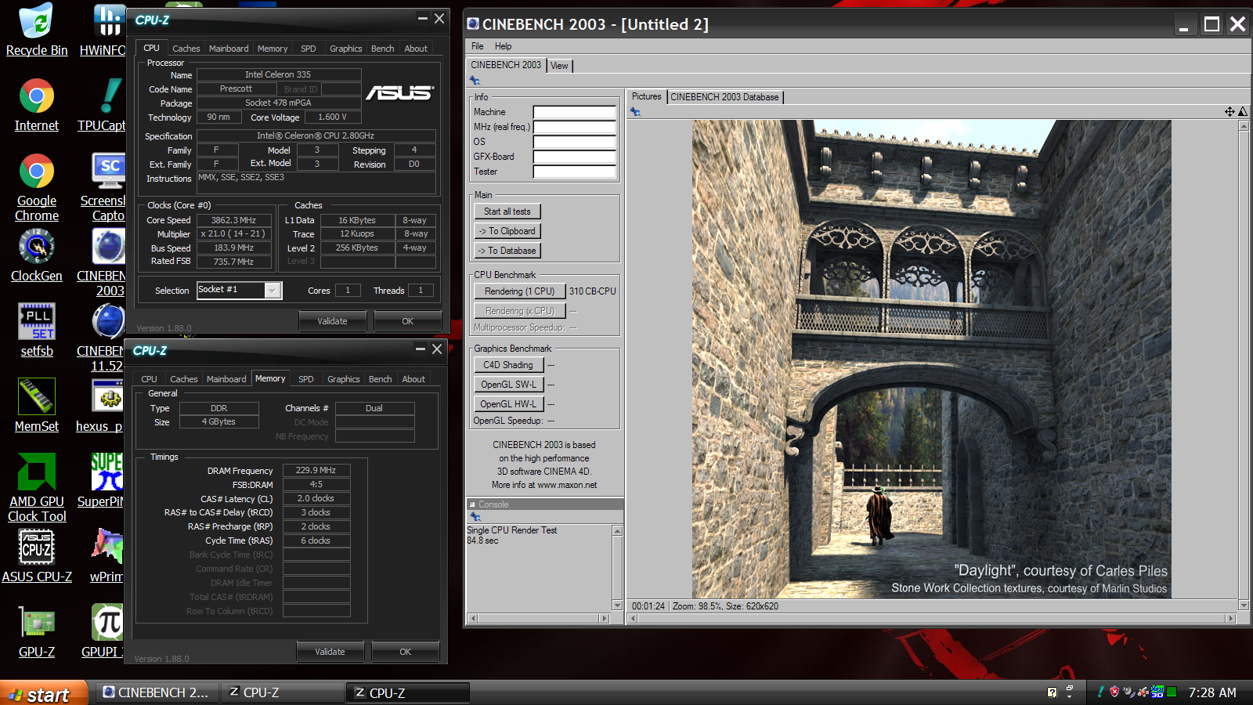Viewport: 1253px width, 705px height.
Task: Open CINEBENCH 2003 Database tab
Action: [x=724, y=97]
